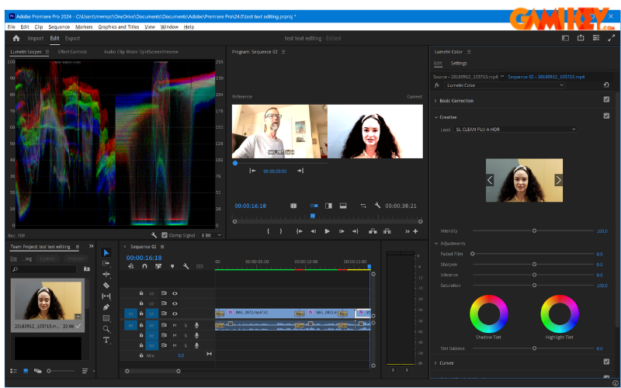Switch Project panel to list view
This screenshot has height=388, width=621.
tap(13, 371)
